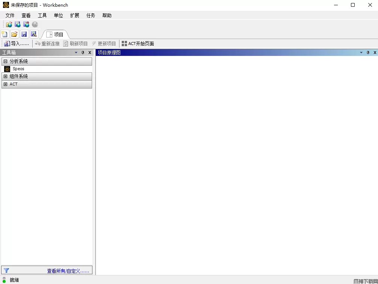Screen dimensions: 378x284
Task: Click the 查看所有/自定义 link
Action: pyautogui.click(x=68, y=271)
